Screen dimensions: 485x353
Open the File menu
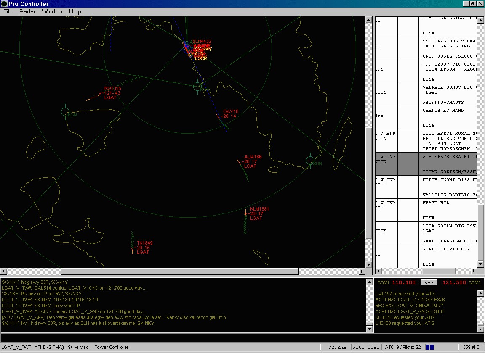pyautogui.click(x=8, y=11)
